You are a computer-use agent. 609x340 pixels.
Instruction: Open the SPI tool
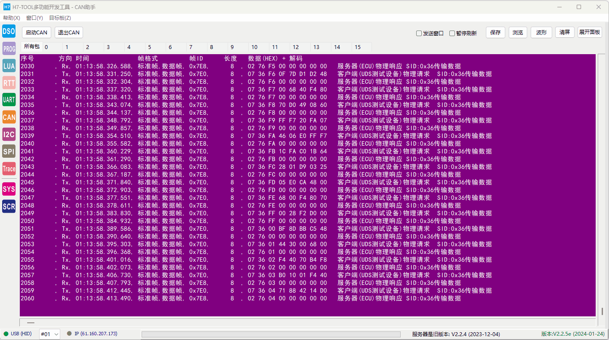click(x=9, y=151)
